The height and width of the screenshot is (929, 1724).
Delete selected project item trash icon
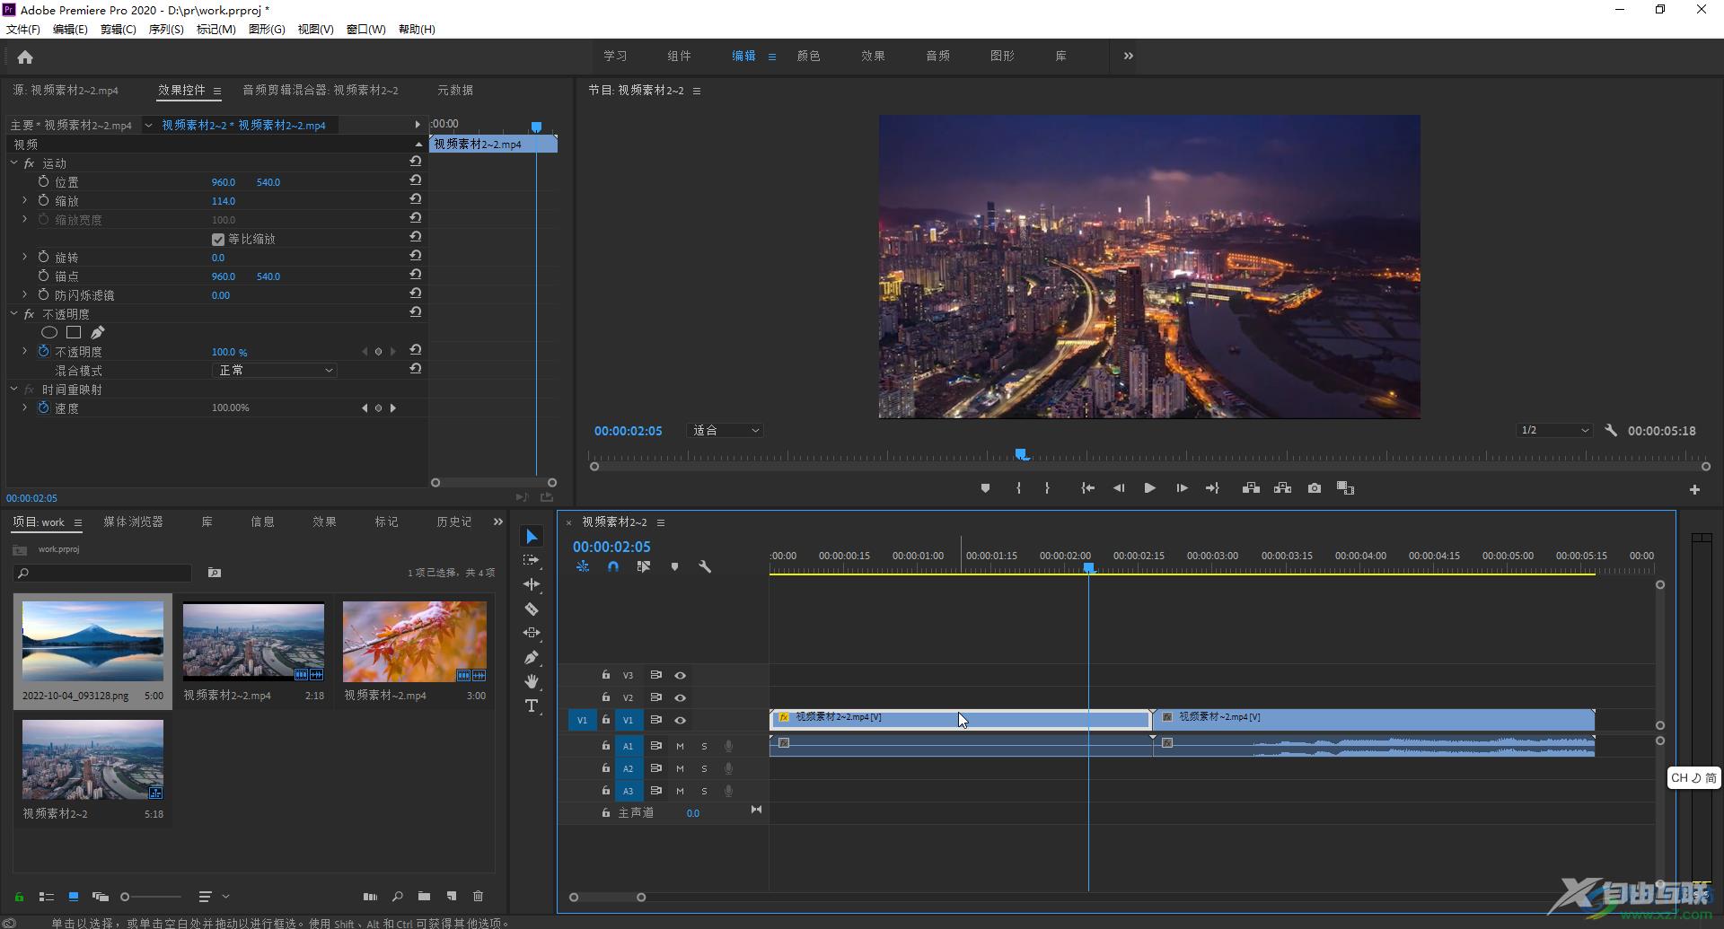tap(479, 896)
